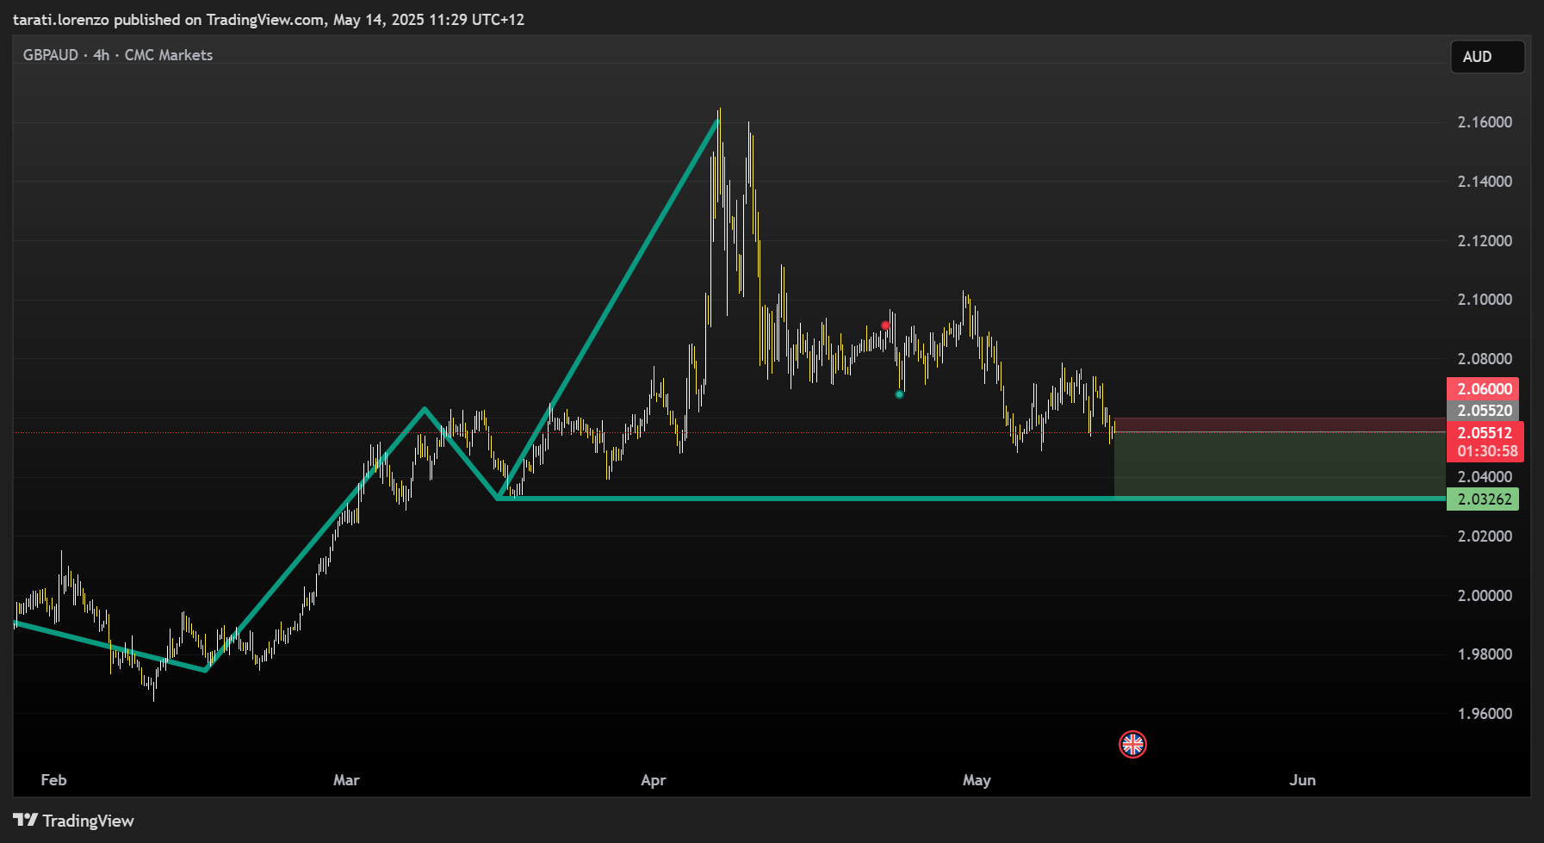This screenshot has height=843, width=1544.
Task: Click the 2.04000 price axis label
Action: [1485, 477]
